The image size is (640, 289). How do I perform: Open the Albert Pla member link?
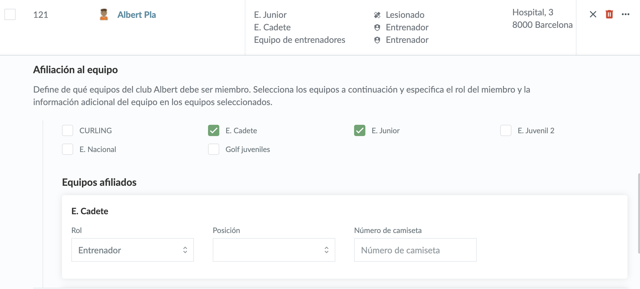[137, 15]
